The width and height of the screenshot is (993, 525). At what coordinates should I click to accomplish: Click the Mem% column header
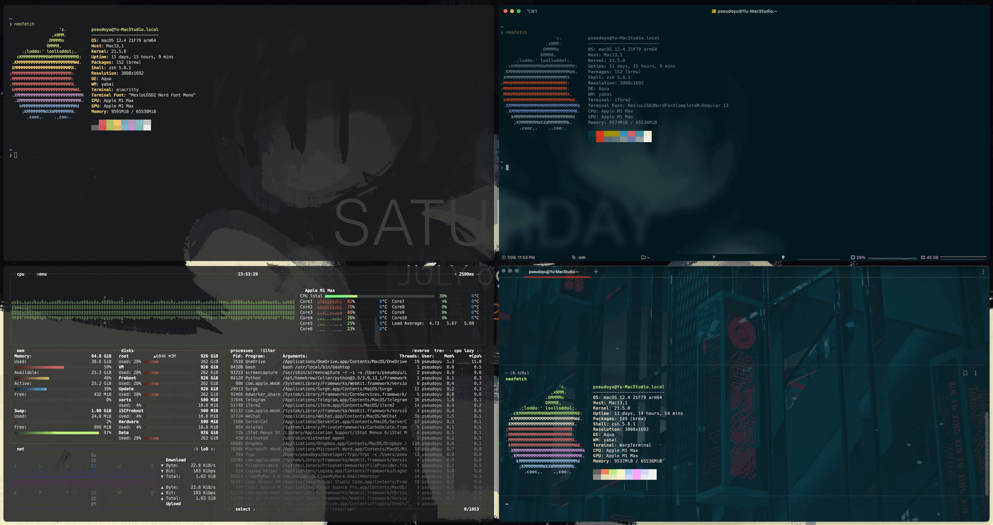(449, 356)
